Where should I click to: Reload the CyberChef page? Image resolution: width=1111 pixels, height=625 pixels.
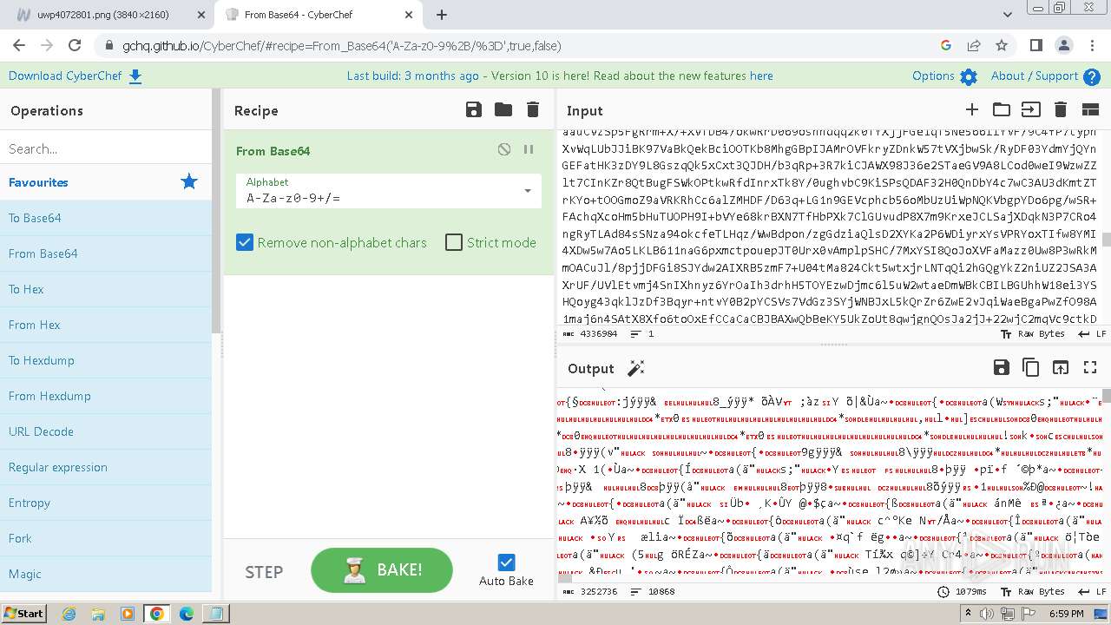tap(76, 45)
